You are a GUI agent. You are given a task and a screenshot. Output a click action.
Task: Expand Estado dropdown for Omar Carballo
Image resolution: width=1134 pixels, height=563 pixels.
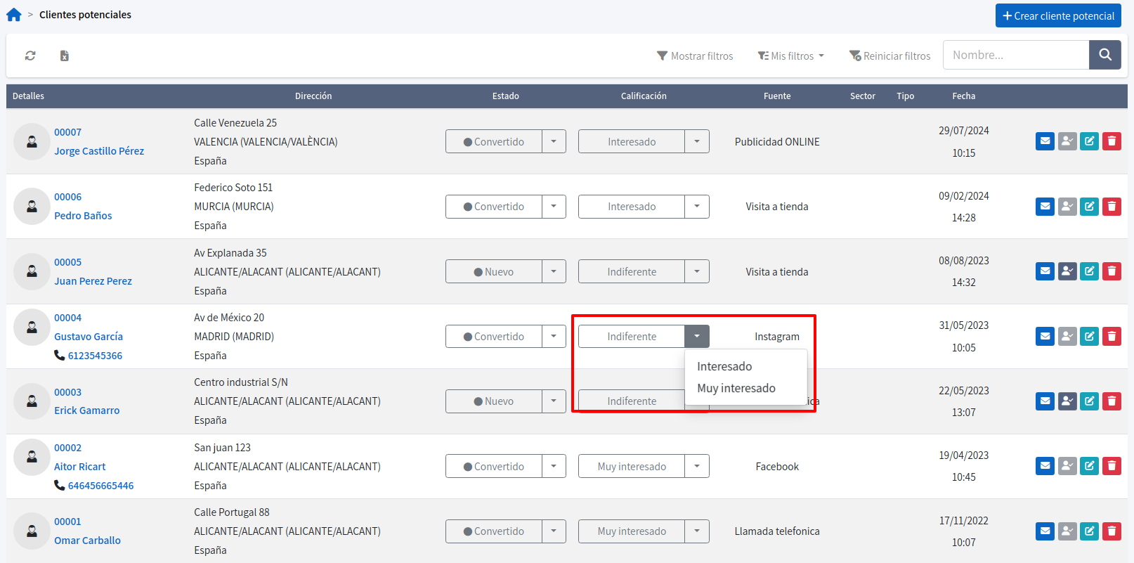[x=554, y=531]
